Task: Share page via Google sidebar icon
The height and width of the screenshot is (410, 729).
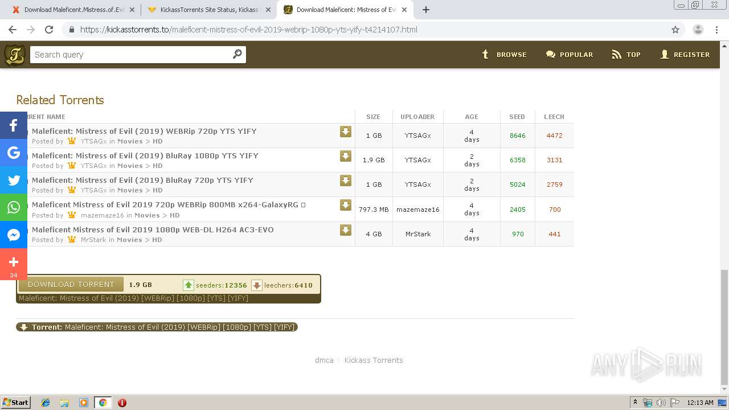Action: click(14, 153)
